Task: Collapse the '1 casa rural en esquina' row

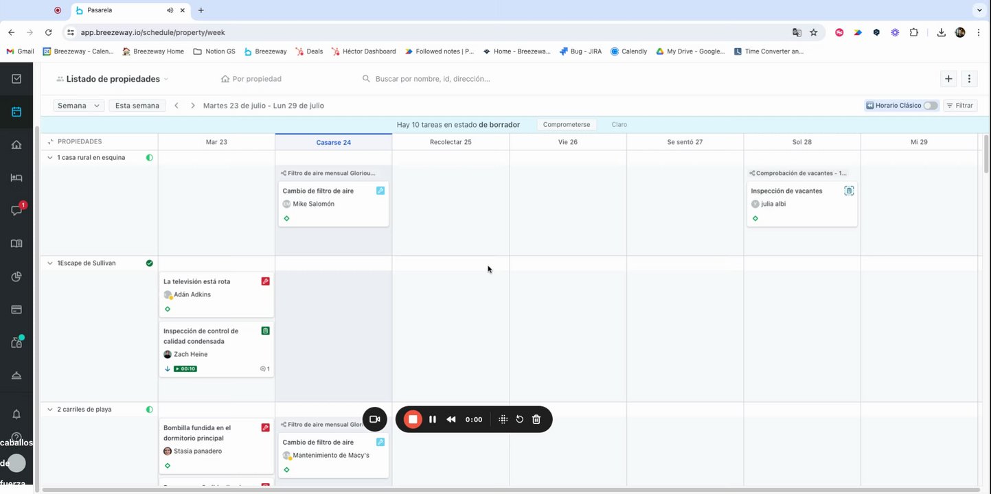Action: point(49,158)
